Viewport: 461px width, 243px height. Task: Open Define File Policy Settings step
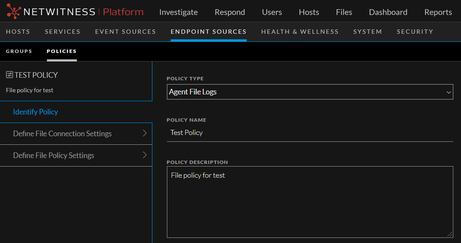[76, 155]
